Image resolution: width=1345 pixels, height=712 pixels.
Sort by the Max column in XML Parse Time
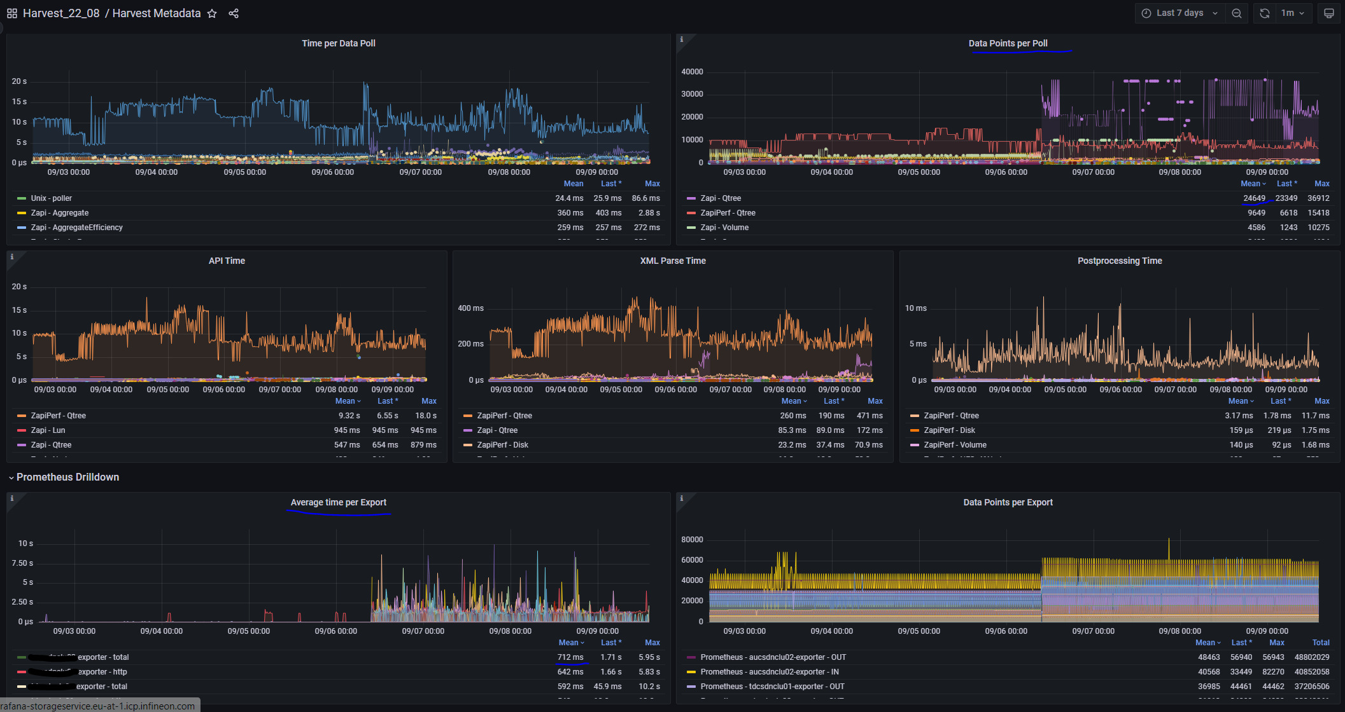pos(875,400)
